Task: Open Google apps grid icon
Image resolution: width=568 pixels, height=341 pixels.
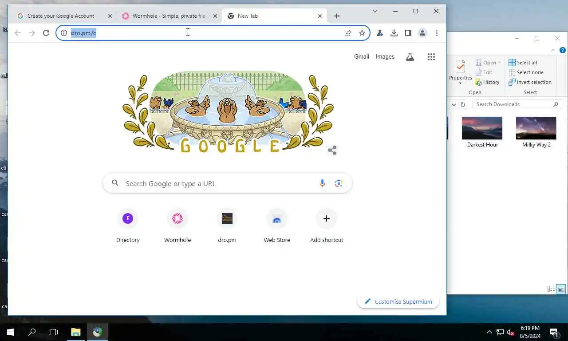Action: (431, 57)
